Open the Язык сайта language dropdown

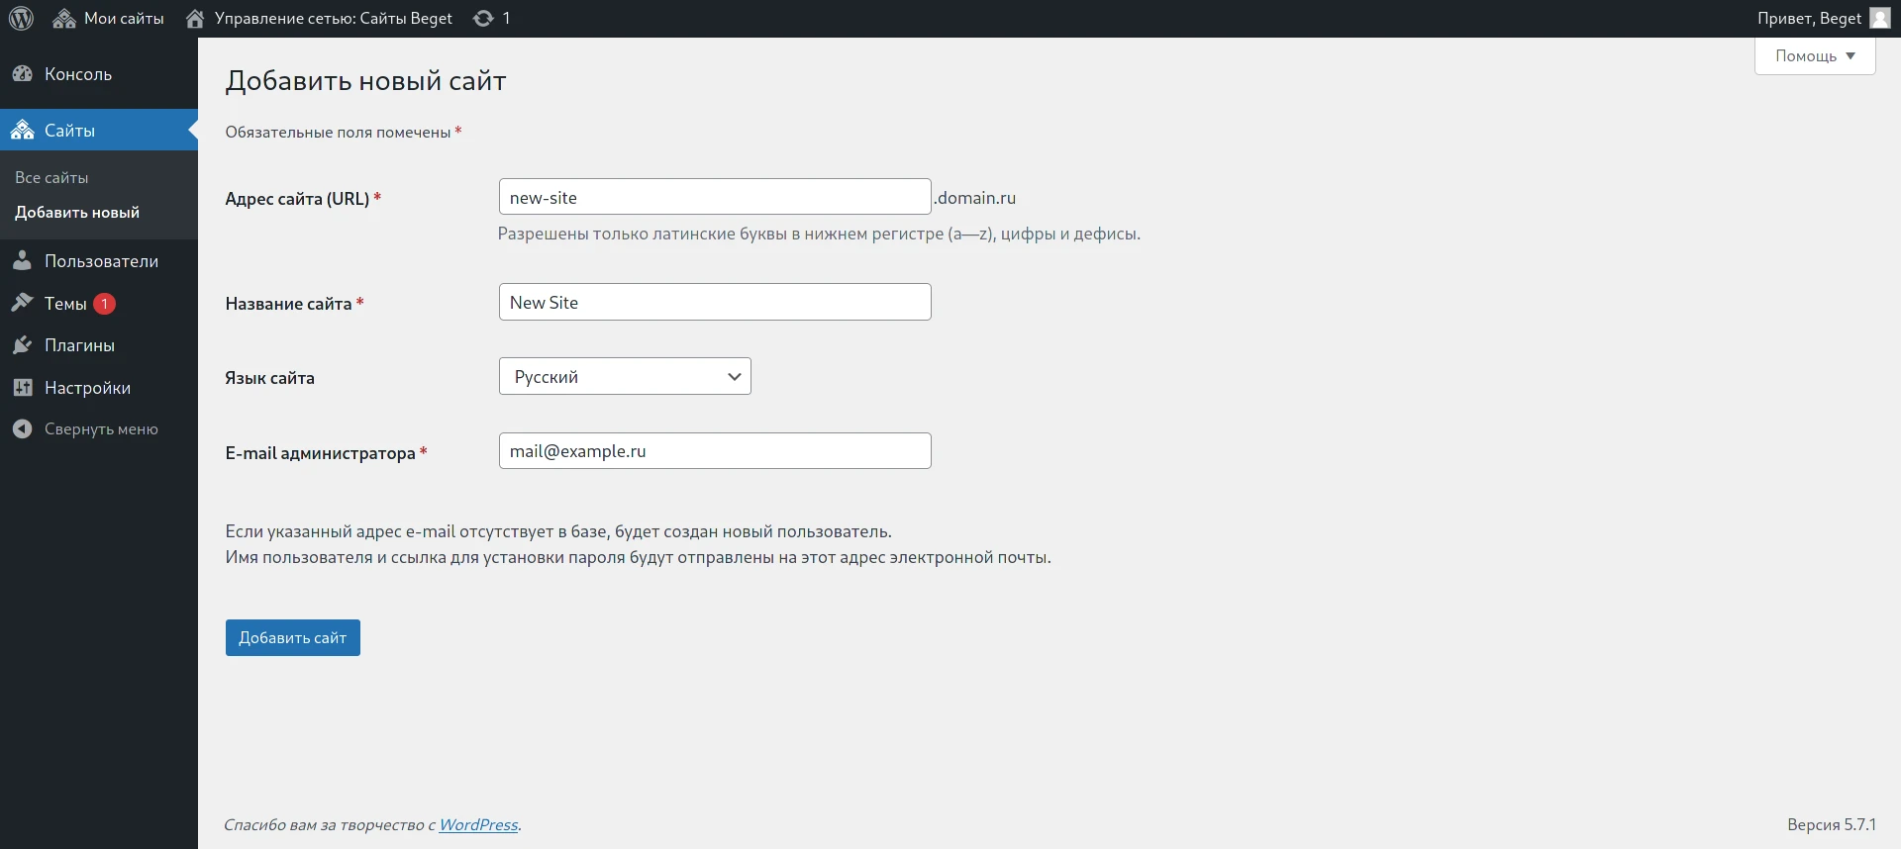coord(625,377)
